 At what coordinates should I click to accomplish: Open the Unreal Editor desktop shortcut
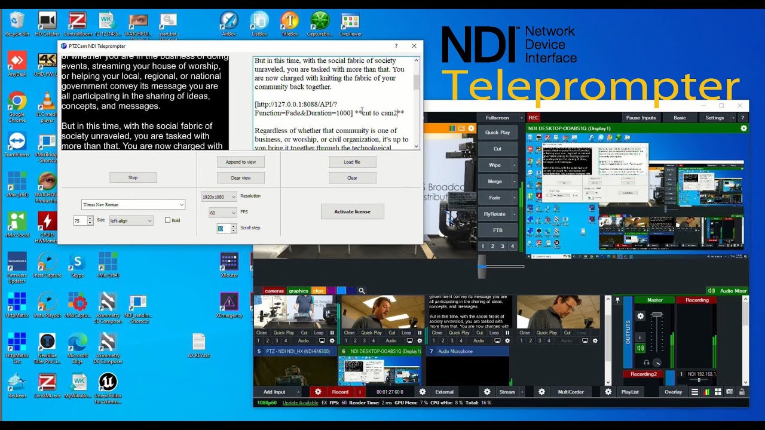coord(108,388)
